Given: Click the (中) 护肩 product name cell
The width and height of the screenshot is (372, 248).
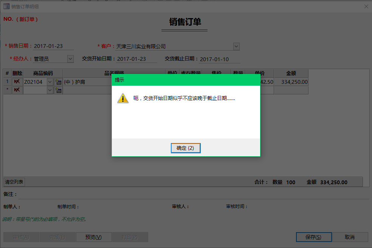Looking at the screenshot, I should [x=88, y=82].
